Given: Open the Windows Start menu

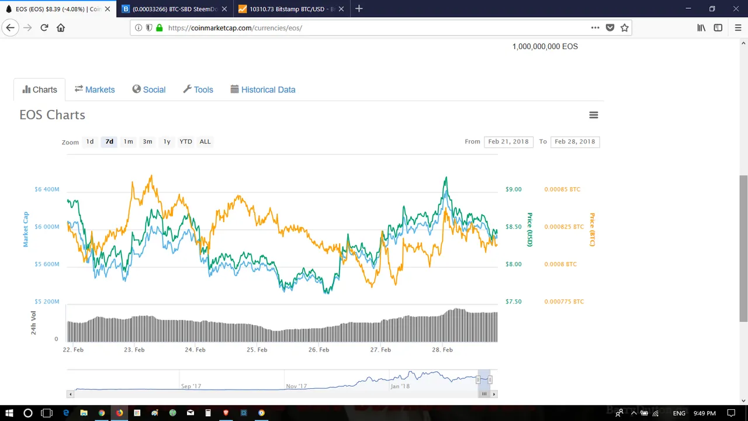Looking at the screenshot, I should pyautogui.click(x=9, y=413).
